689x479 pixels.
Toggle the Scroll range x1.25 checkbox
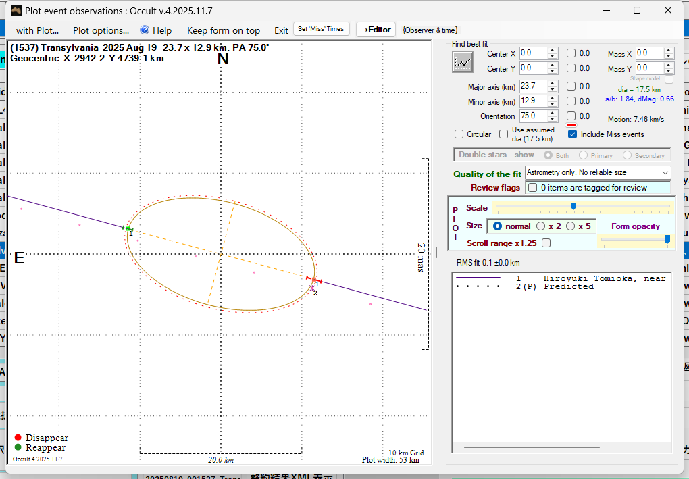tap(546, 243)
